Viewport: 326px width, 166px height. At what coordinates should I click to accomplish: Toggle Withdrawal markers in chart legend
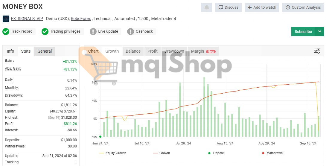click(272, 153)
